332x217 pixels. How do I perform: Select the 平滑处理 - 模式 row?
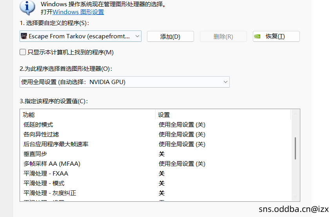(155, 183)
